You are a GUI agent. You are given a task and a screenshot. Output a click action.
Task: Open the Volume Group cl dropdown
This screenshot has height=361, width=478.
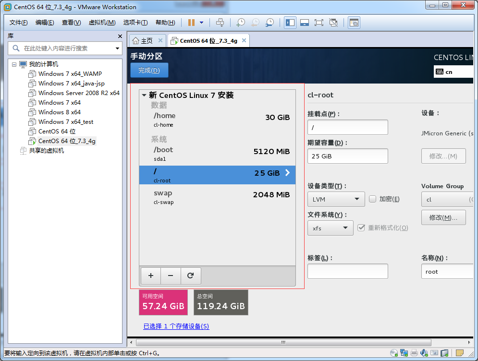coord(447,199)
